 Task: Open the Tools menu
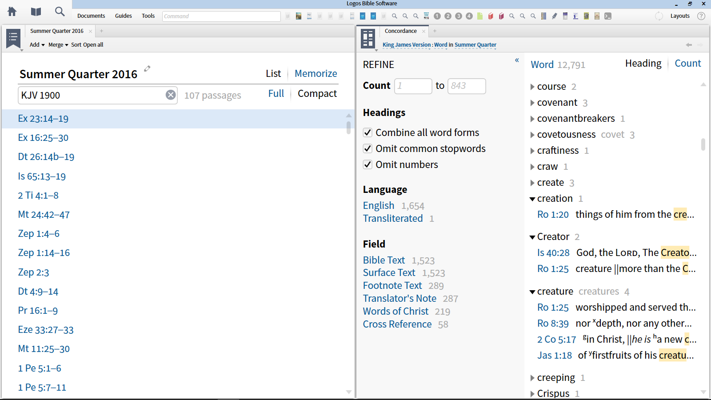coord(148,16)
